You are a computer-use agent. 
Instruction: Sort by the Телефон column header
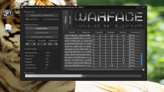135,32
